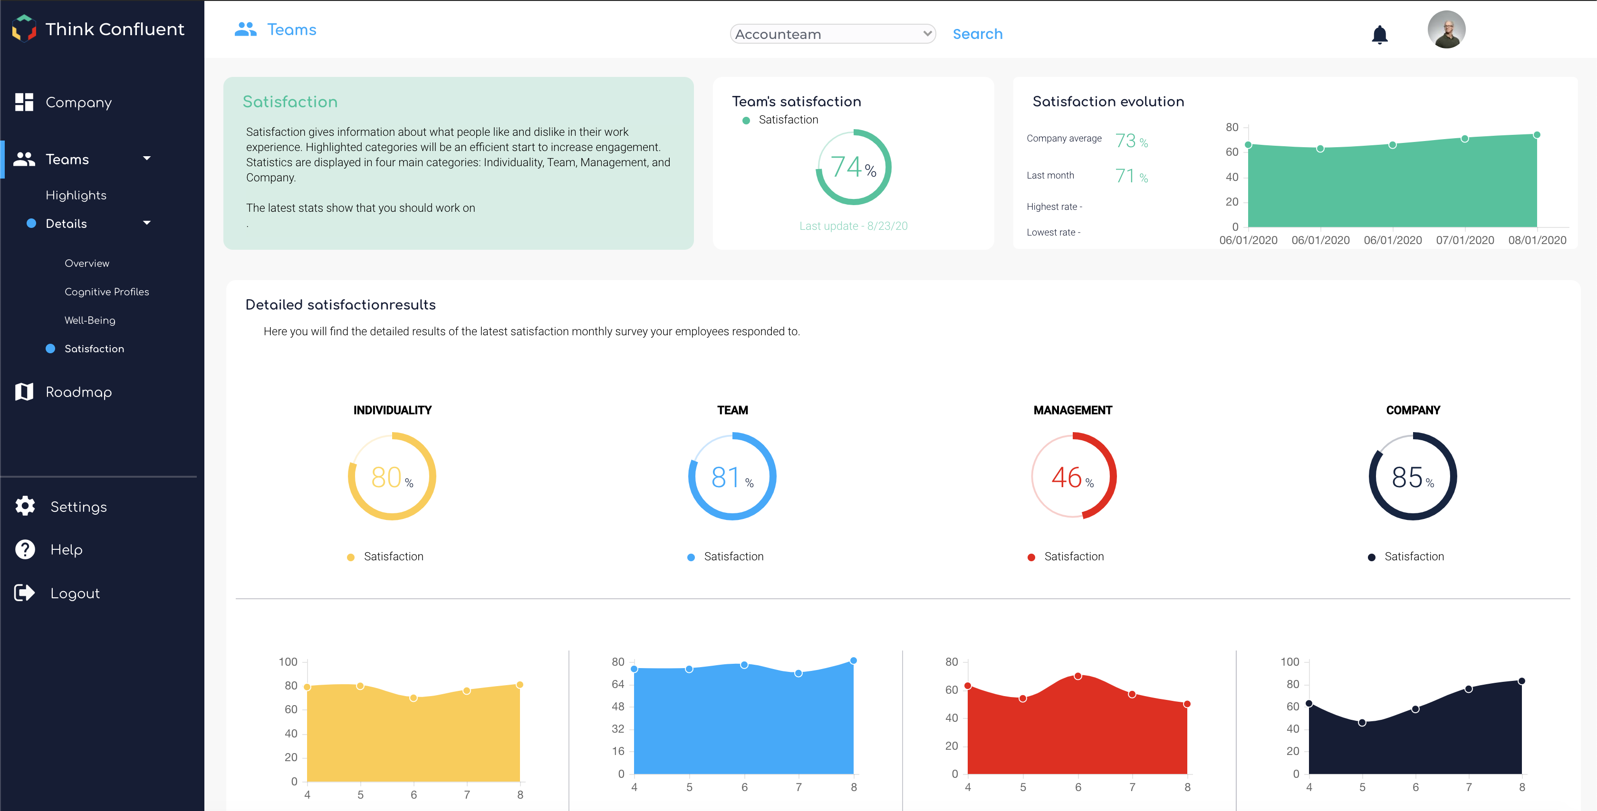Image resolution: width=1597 pixels, height=811 pixels.
Task: Click the Think Confluent logo icon
Action: [24, 28]
